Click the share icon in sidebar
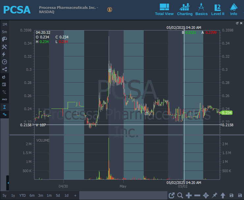244x200 pixels. [x=4, y=69]
